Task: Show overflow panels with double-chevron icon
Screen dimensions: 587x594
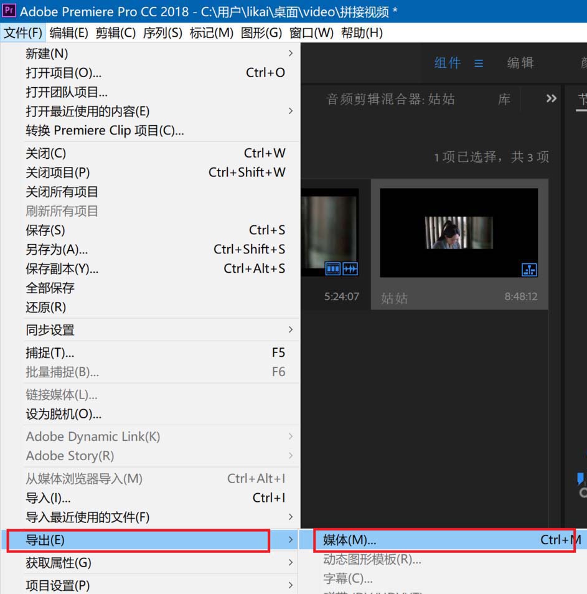Action: click(x=552, y=98)
